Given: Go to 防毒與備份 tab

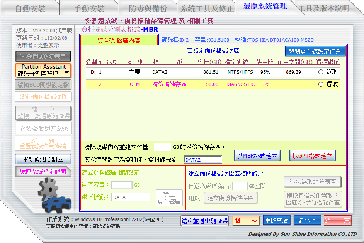Looking at the screenshot, I should (148, 8).
